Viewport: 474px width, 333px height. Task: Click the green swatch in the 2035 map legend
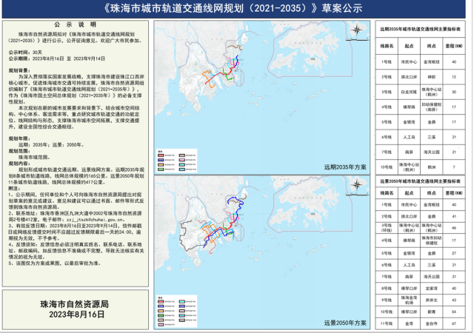tap(161, 169)
